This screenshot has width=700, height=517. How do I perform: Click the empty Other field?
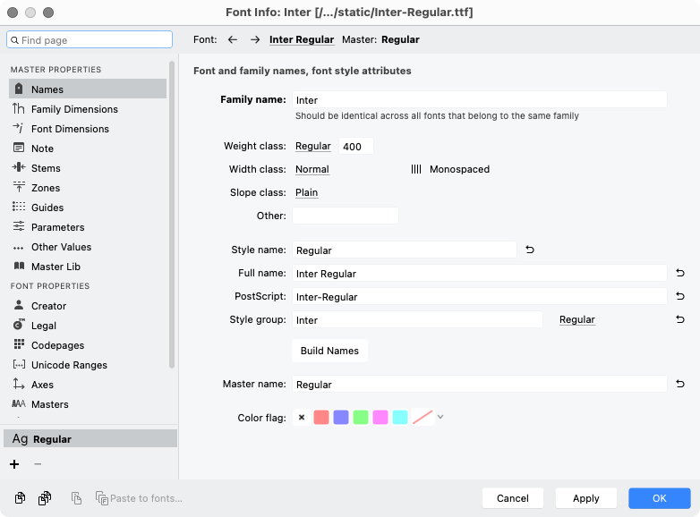click(x=346, y=216)
